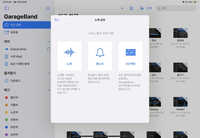Tap cloud download badge on 물고기
Viewport: 200px width, 138px height.
(186, 64)
